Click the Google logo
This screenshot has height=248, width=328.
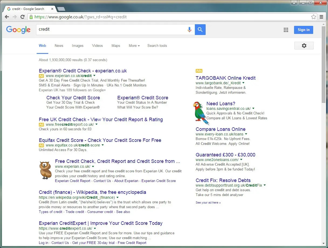point(18,30)
